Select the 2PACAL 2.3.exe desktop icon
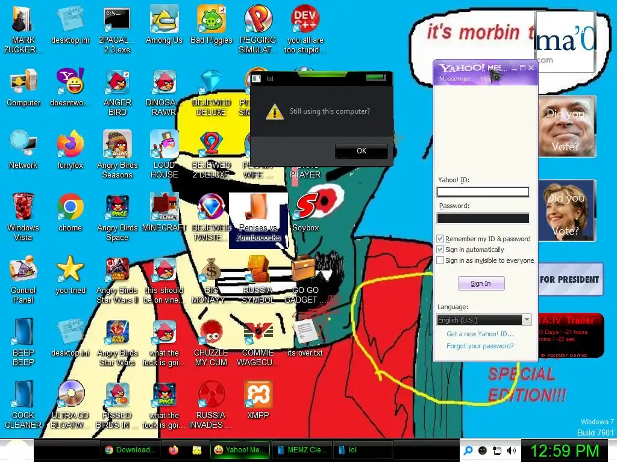The height and width of the screenshot is (462, 617). click(117, 29)
